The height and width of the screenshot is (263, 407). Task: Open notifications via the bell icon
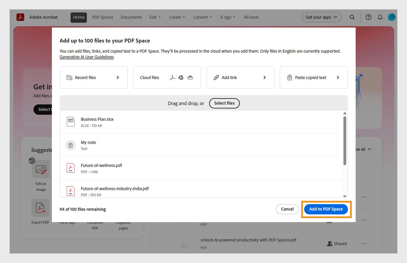click(380, 17)
